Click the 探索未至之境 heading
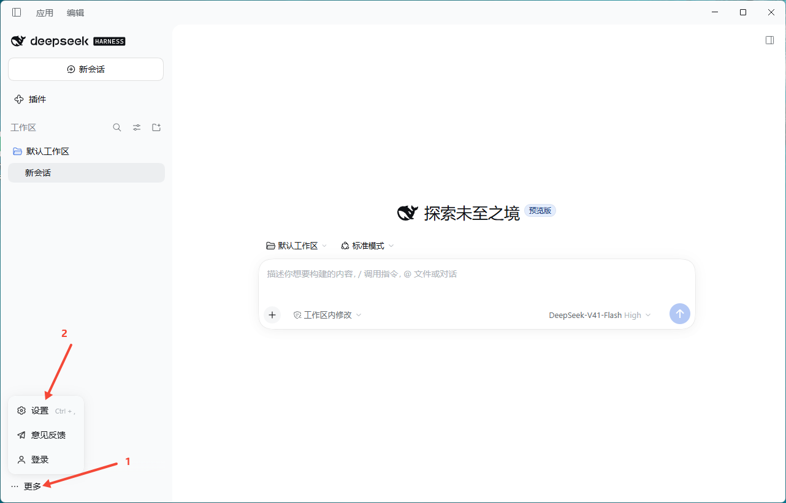This screenshot has height=503, width=786. pyautogui.click(x=472, y=213)
